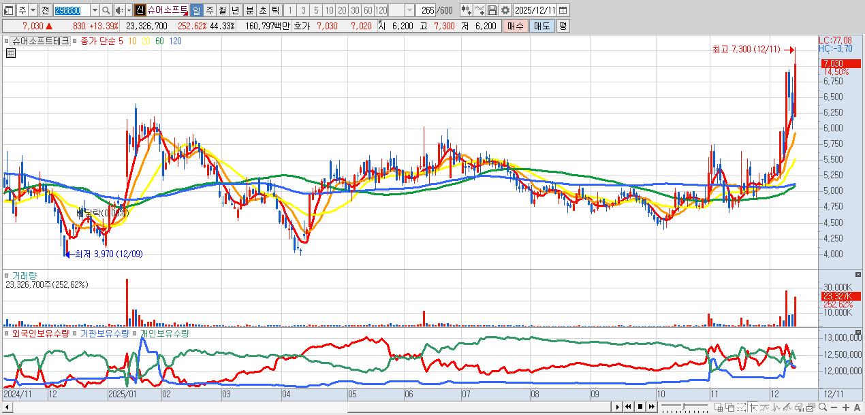This screenshot has height=415, width=865.
Task: Select the 일 daily period tab
Action: (x=197, y=10)
